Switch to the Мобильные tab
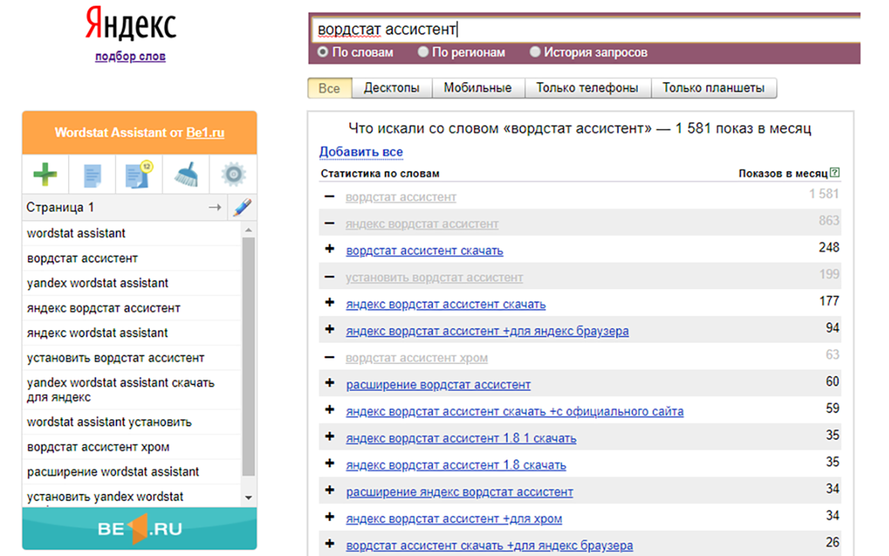This screenshot has height=556, width=889. [x=478, y=88]
